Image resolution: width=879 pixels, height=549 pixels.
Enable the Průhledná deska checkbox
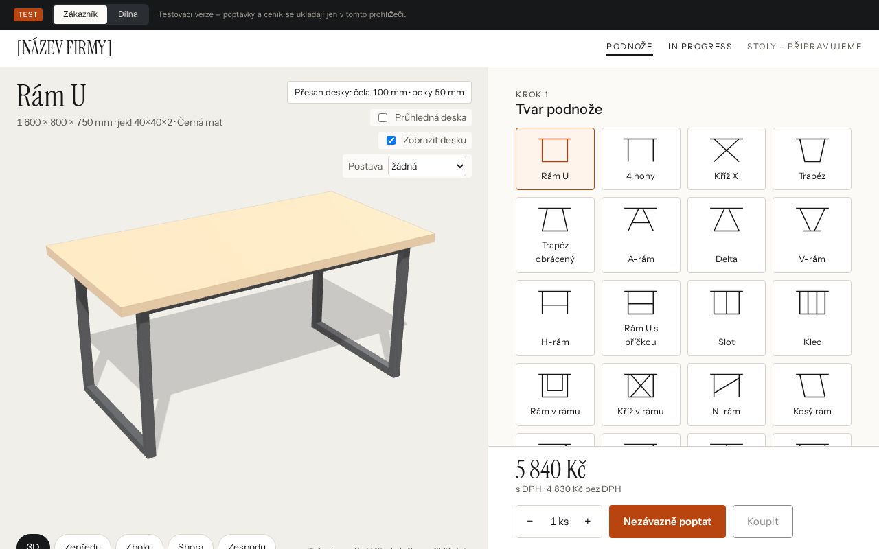point(383,117)
